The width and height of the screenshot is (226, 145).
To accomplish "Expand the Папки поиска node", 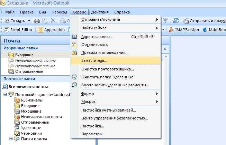I will tap(11, 139).
